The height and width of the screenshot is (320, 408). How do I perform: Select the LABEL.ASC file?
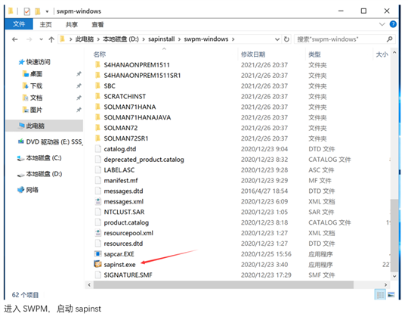[x=119, y=170]
